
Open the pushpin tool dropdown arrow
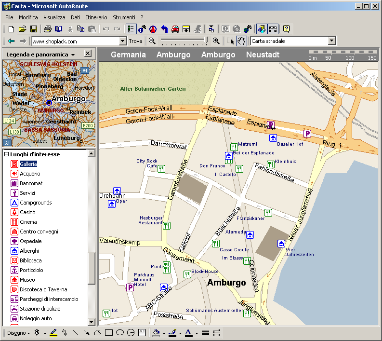pos(45,333)
